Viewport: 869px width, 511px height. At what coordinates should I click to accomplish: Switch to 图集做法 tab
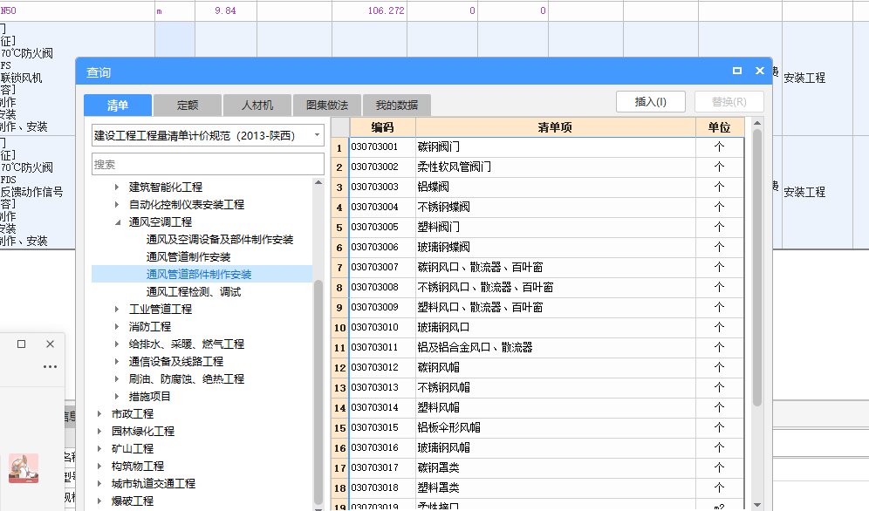point(327,106)
